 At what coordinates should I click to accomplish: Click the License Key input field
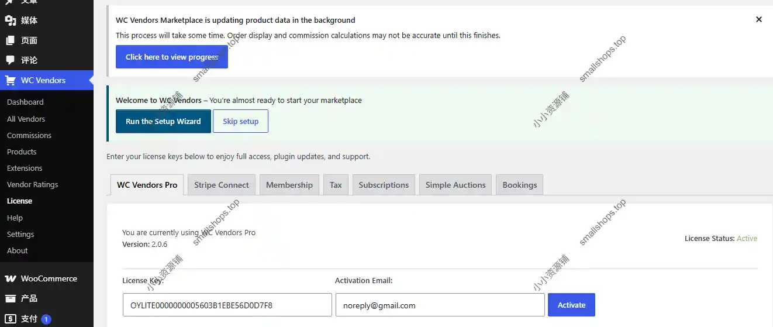227,305
